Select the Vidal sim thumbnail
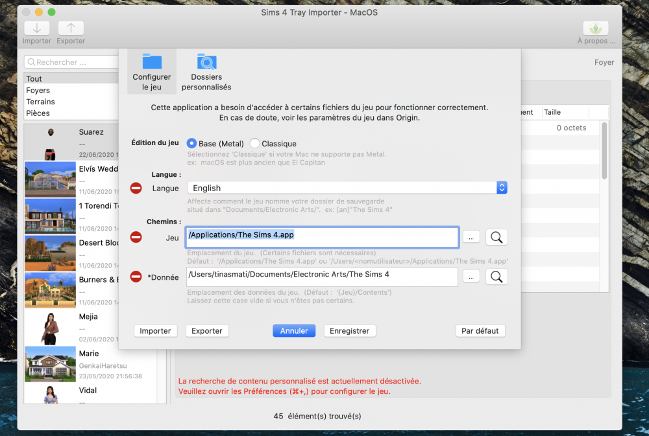Viewport: 649px width, 436px height. tap(50, 394)
